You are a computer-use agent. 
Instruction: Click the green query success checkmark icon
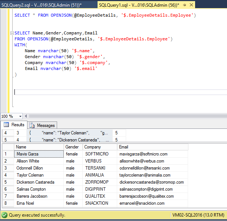4,215
